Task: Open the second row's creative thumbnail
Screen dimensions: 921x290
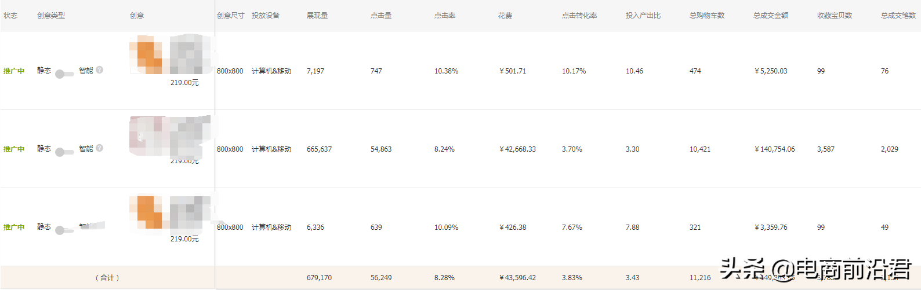Action: pyautogui.click(x=169, y=135)
